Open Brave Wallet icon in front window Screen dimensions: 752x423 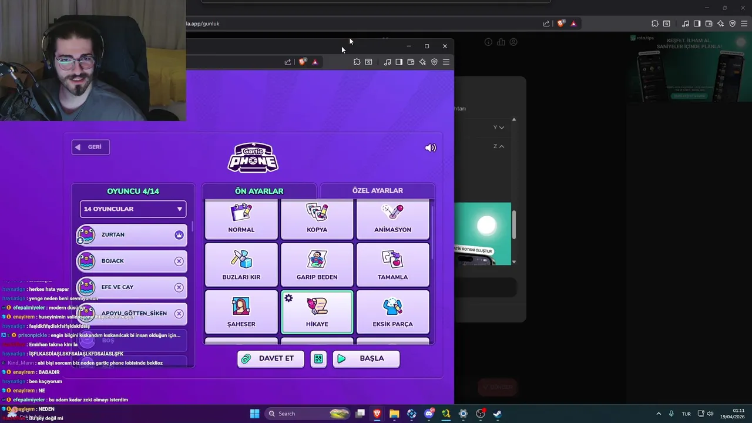[411, 62]
